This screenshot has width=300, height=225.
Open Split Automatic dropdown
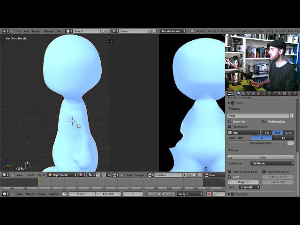click(x=249, y=187)
